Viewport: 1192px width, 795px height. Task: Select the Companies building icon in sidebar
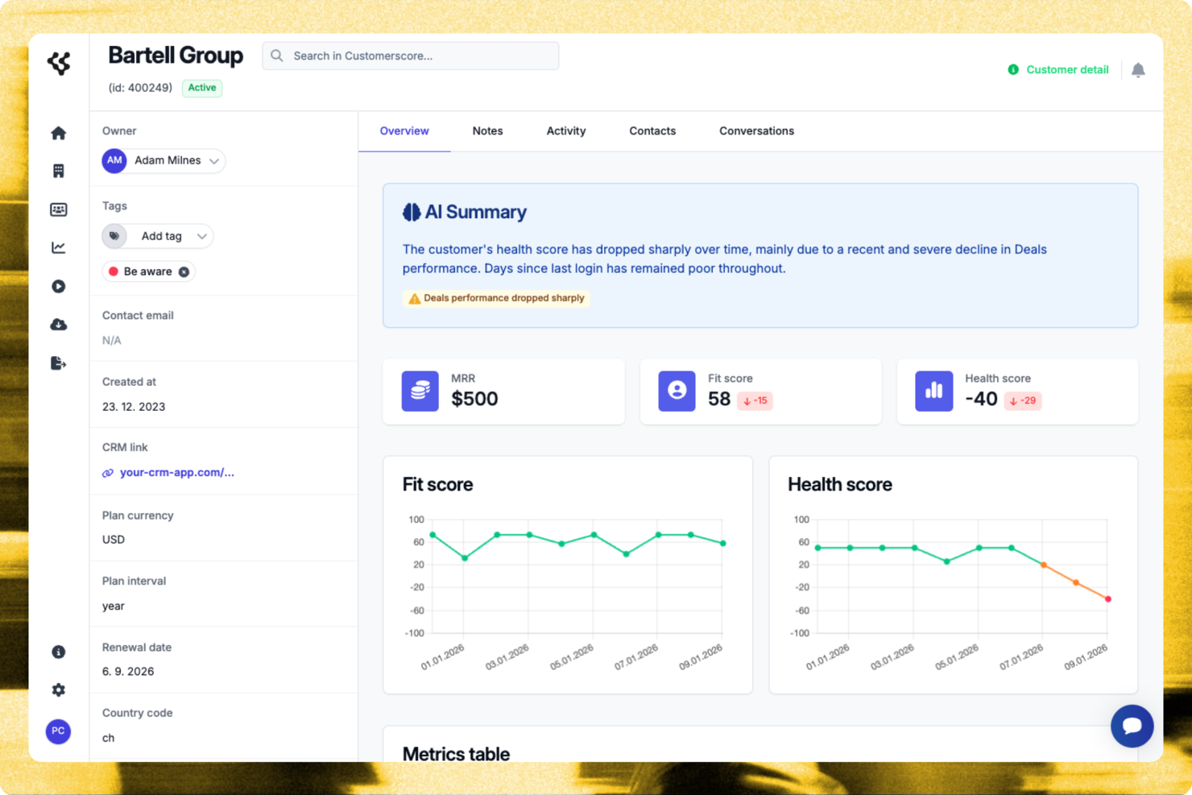point(58,170)
